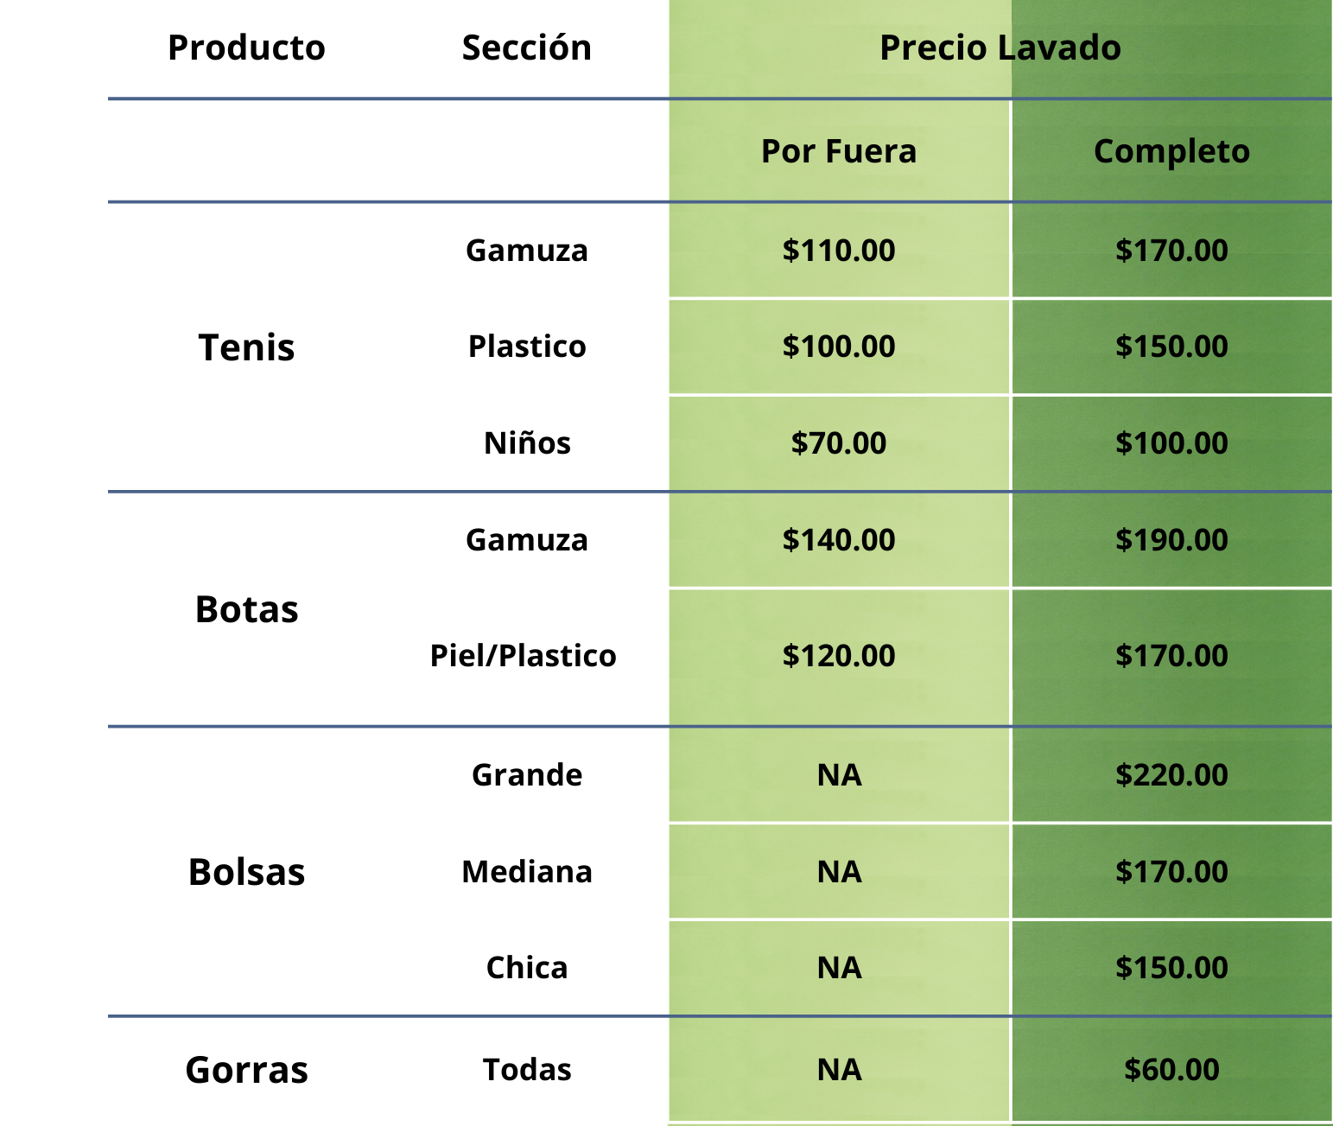Select the $70.00 price for Niños
Image resolution: width=1333 pixels, height=1126 pixels.
tap(838, 443)
